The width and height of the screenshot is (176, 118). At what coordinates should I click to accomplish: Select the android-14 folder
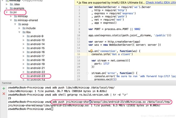(x=36, y=44)
